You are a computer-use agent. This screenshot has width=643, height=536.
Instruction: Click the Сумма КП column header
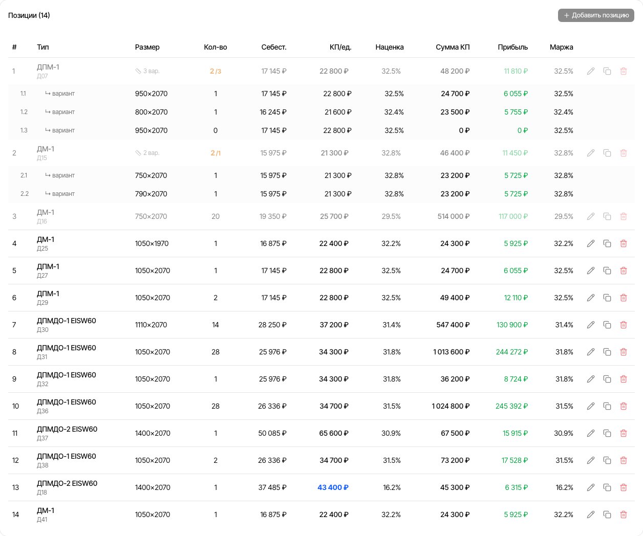453,47
